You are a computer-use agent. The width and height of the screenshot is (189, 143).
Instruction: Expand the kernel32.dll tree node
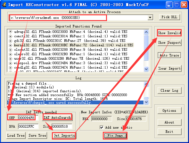(10, 45)
